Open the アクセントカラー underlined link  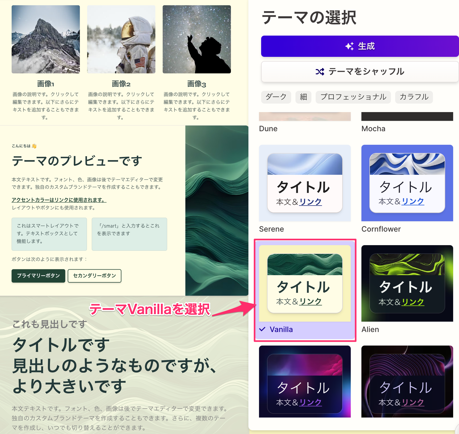pyautogui.click(x=59, y=200)
